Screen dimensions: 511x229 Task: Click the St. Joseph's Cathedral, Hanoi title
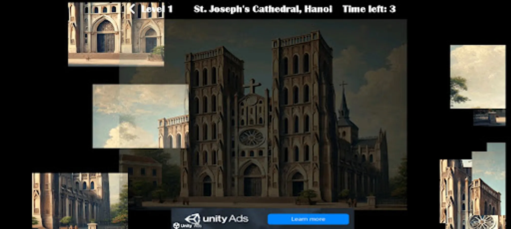[263, 9]
